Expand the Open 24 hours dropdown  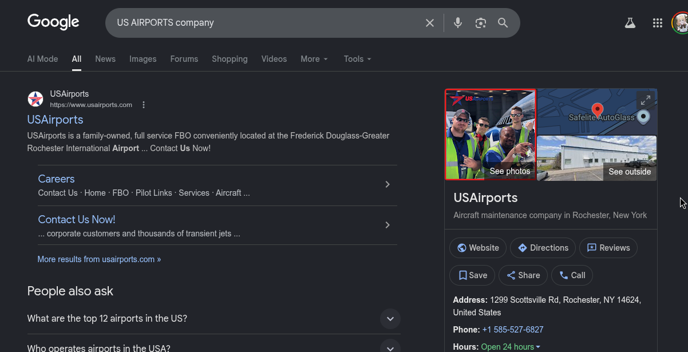[x=511, y=347]
